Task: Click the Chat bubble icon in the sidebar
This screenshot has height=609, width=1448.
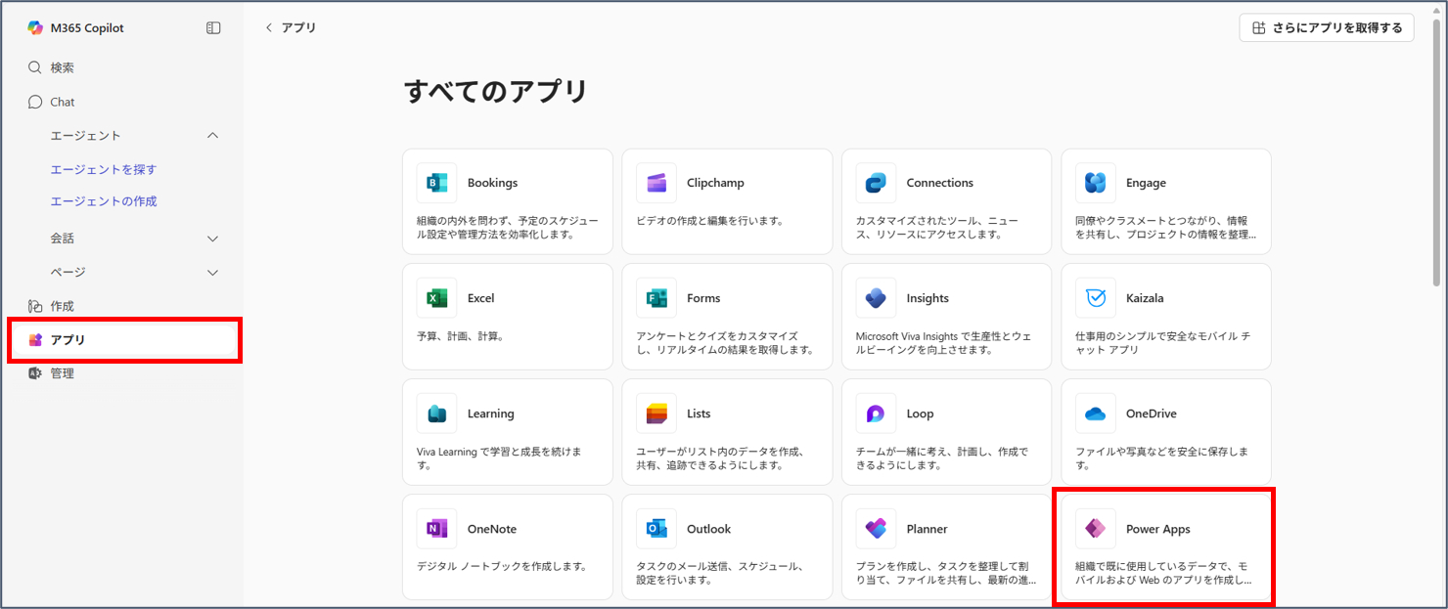Action: click(35, 102)
